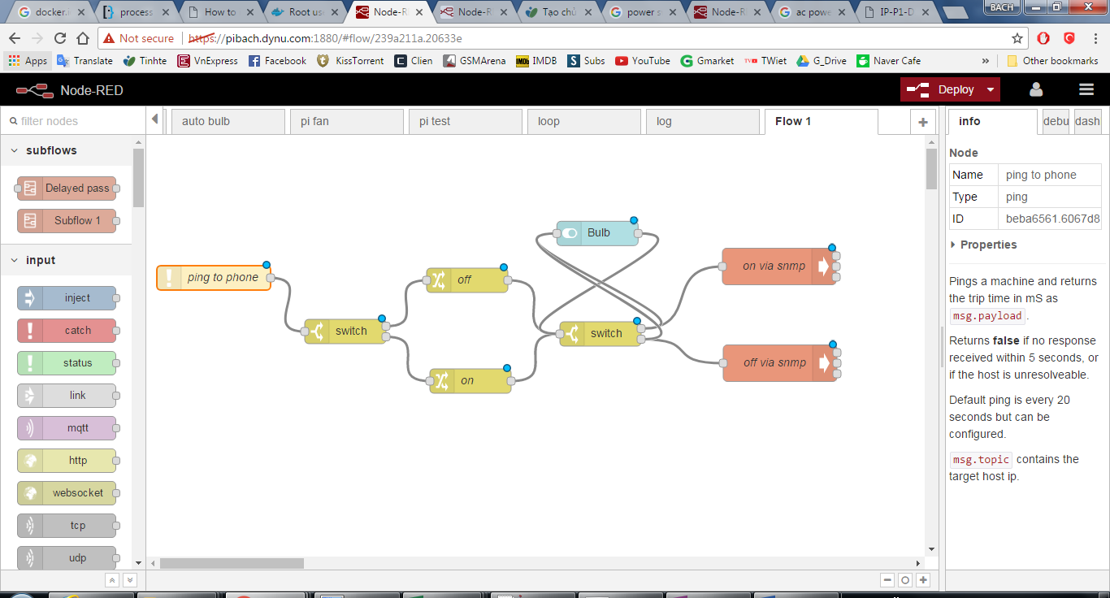Click the filter nodes search field
The width and height of the screenshot is (1110, 598).
[x=73, y=121]
